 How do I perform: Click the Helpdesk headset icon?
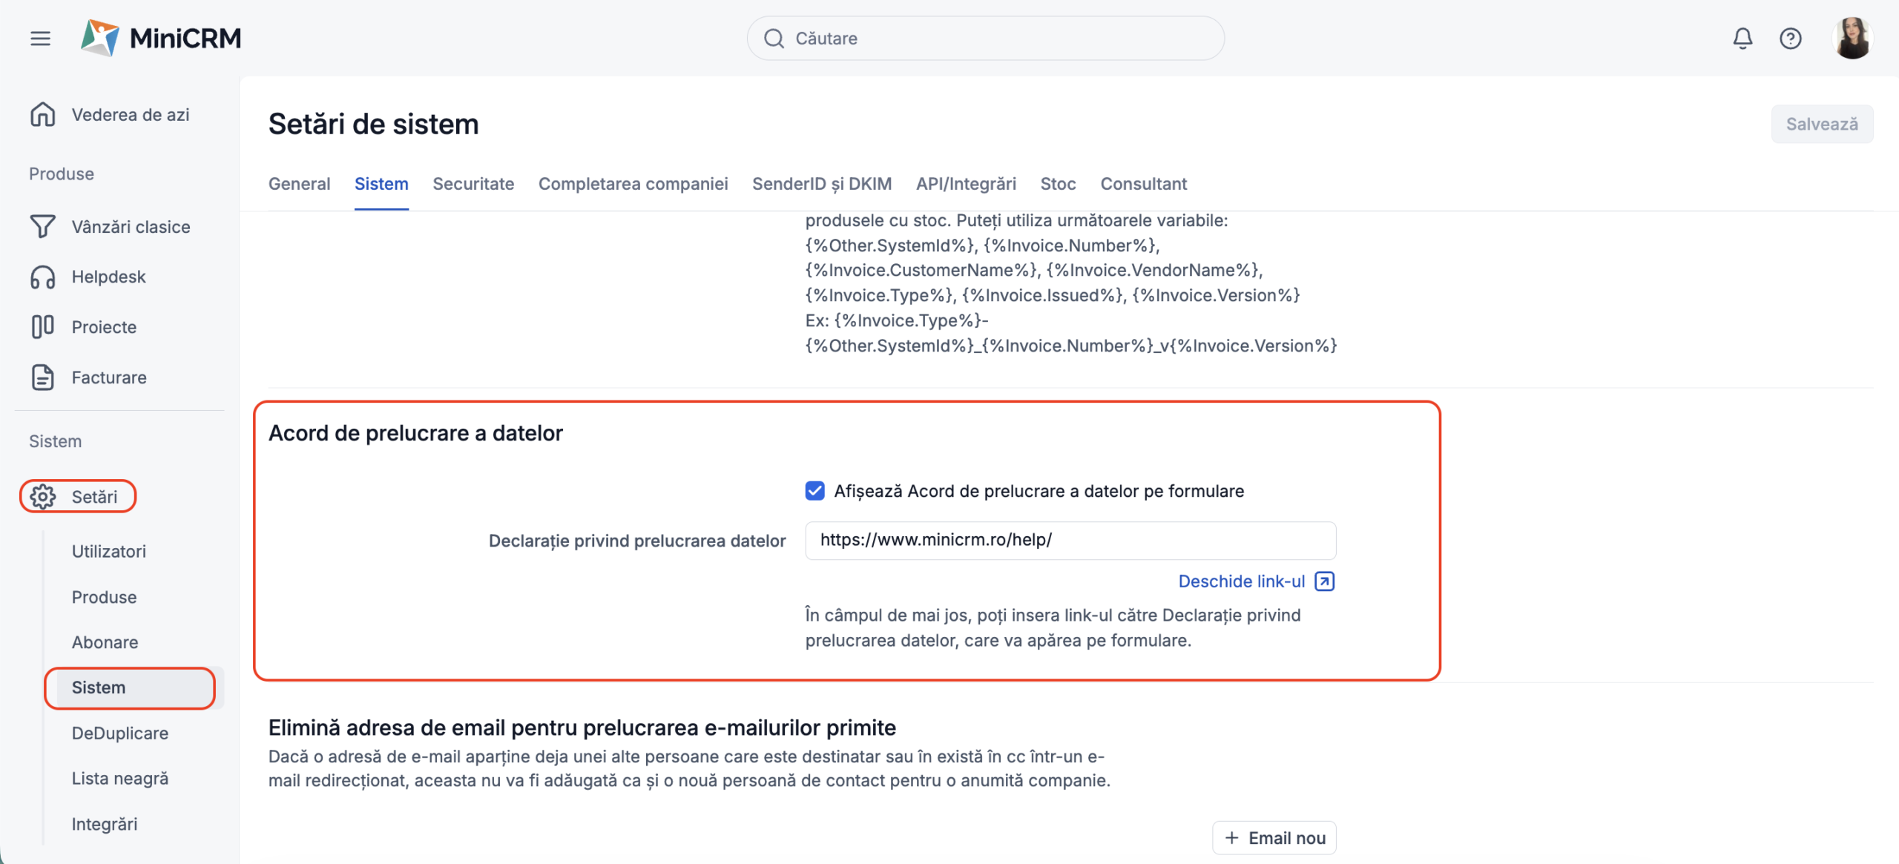(x=43, y=277)
